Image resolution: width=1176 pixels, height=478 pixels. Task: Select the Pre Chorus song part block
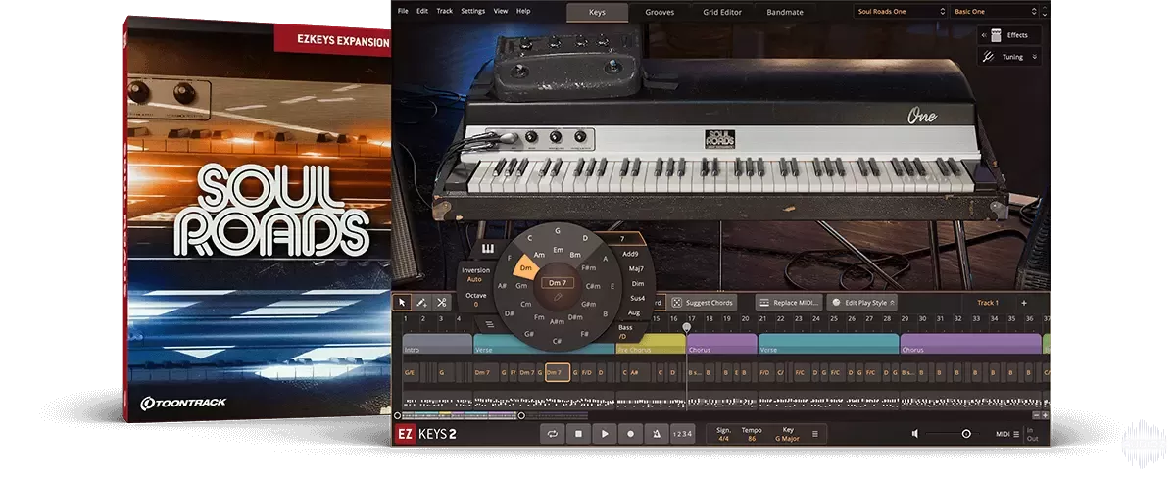650,345
